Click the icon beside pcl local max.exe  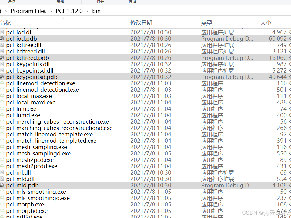click(x=2, y=96)
